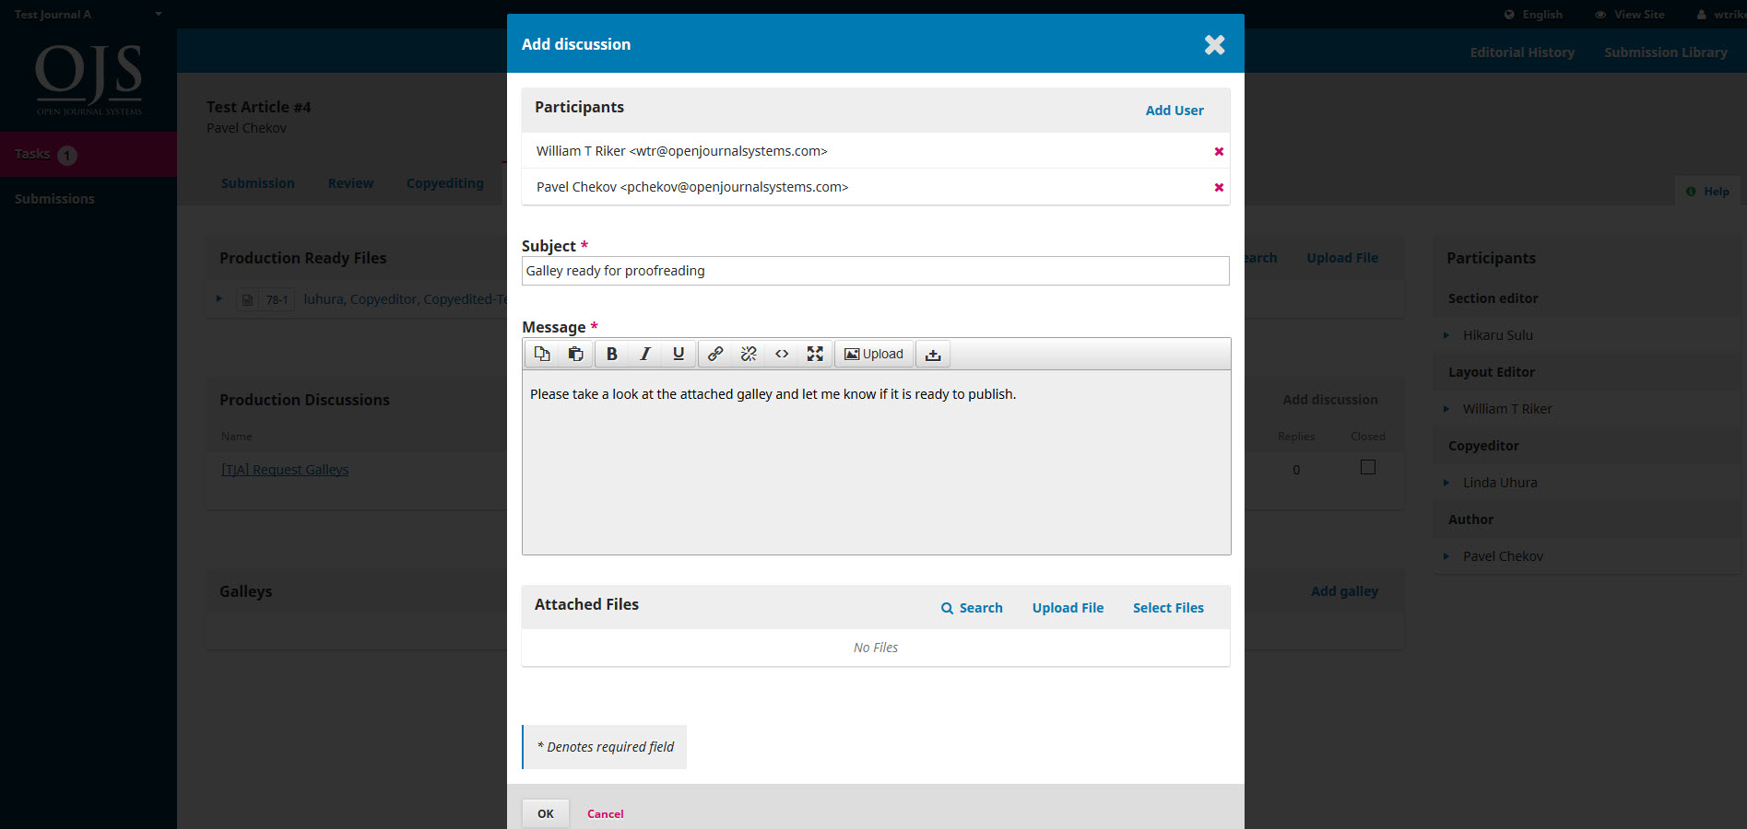Remove Pavel Chekov from the participants list
The height and width of the screenshot is (829, 1747).
(x=1219, y=187)
